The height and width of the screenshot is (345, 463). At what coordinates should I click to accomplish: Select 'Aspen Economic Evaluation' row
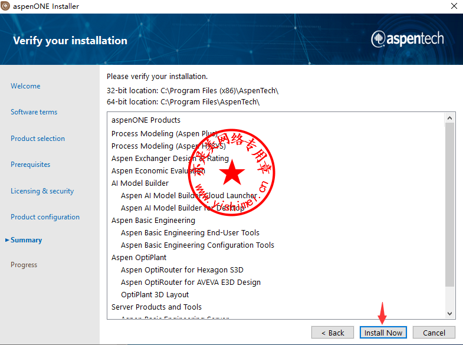coord(158,171)
